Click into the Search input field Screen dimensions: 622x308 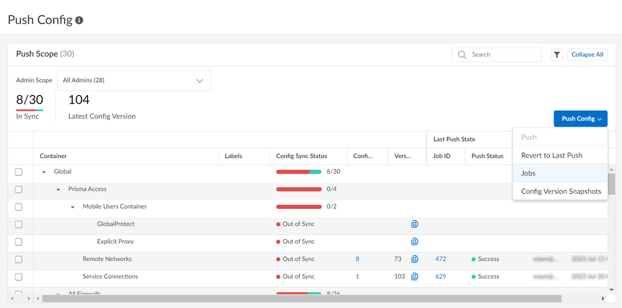pos(503,54)
